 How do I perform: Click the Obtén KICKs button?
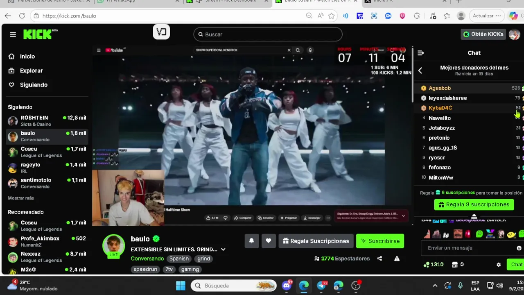483,34
